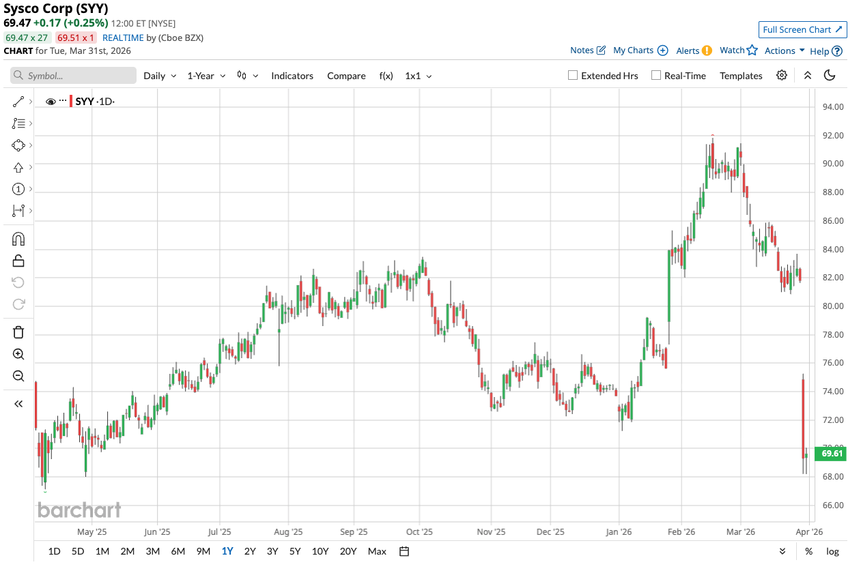Screen dimensions: 861x571
Task: Select the 10Y range tab
Action: pyautogui.click(x=320, y=551)
